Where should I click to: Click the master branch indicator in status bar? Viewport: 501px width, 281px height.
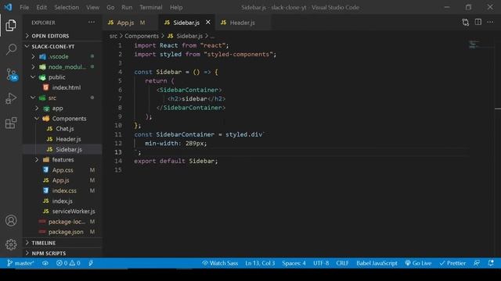tap(20, 263)
